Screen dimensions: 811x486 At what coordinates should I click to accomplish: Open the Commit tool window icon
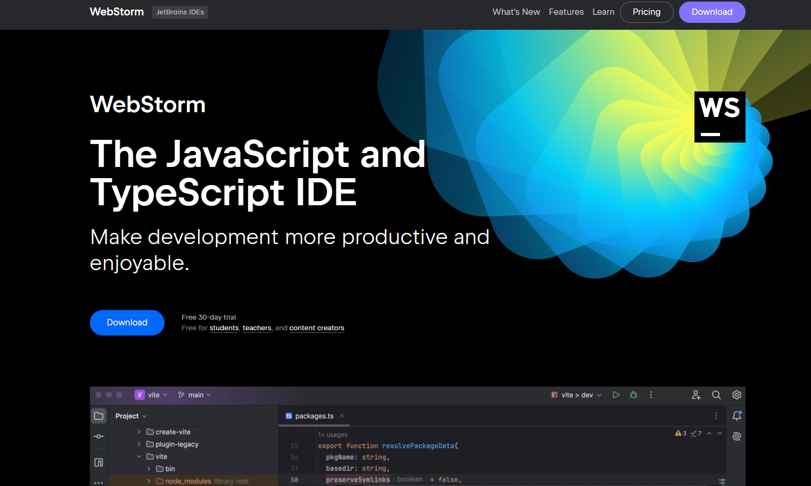pyautogui.click(x=99, y=437)
